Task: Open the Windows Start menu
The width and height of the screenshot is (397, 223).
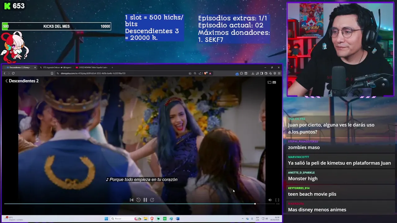Action: (x=106, y=219)
